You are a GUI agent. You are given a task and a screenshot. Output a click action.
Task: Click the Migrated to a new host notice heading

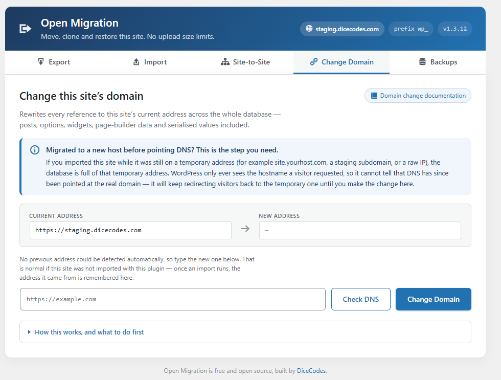[162, 150]
